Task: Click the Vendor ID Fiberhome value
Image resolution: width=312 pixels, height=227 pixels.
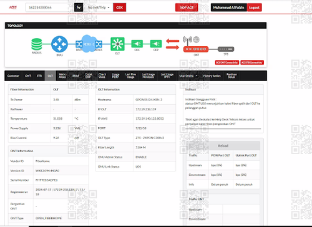Action: (x=42, y=161)
